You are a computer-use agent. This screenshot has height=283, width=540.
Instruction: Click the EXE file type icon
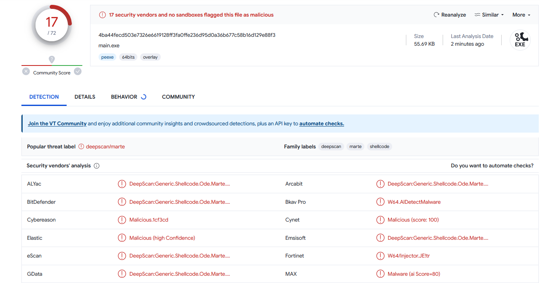[520, 40]
